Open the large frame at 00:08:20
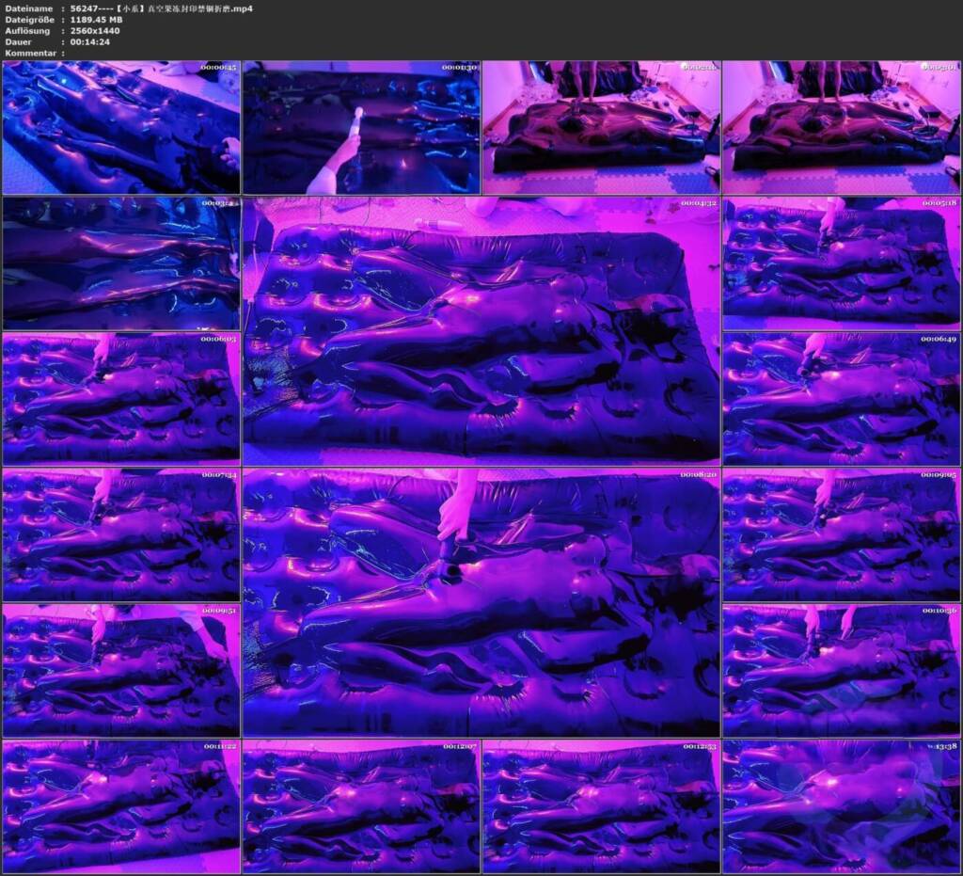The width and height of the screenshot is (963, 876). [481, 602]
